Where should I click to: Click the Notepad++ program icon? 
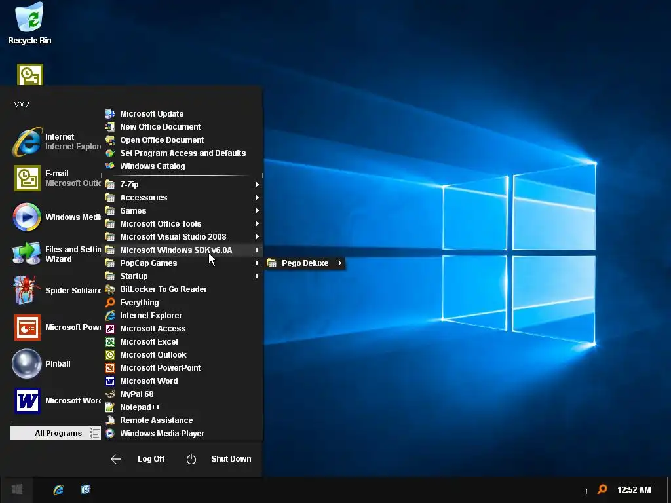click(x=110, y=407)
